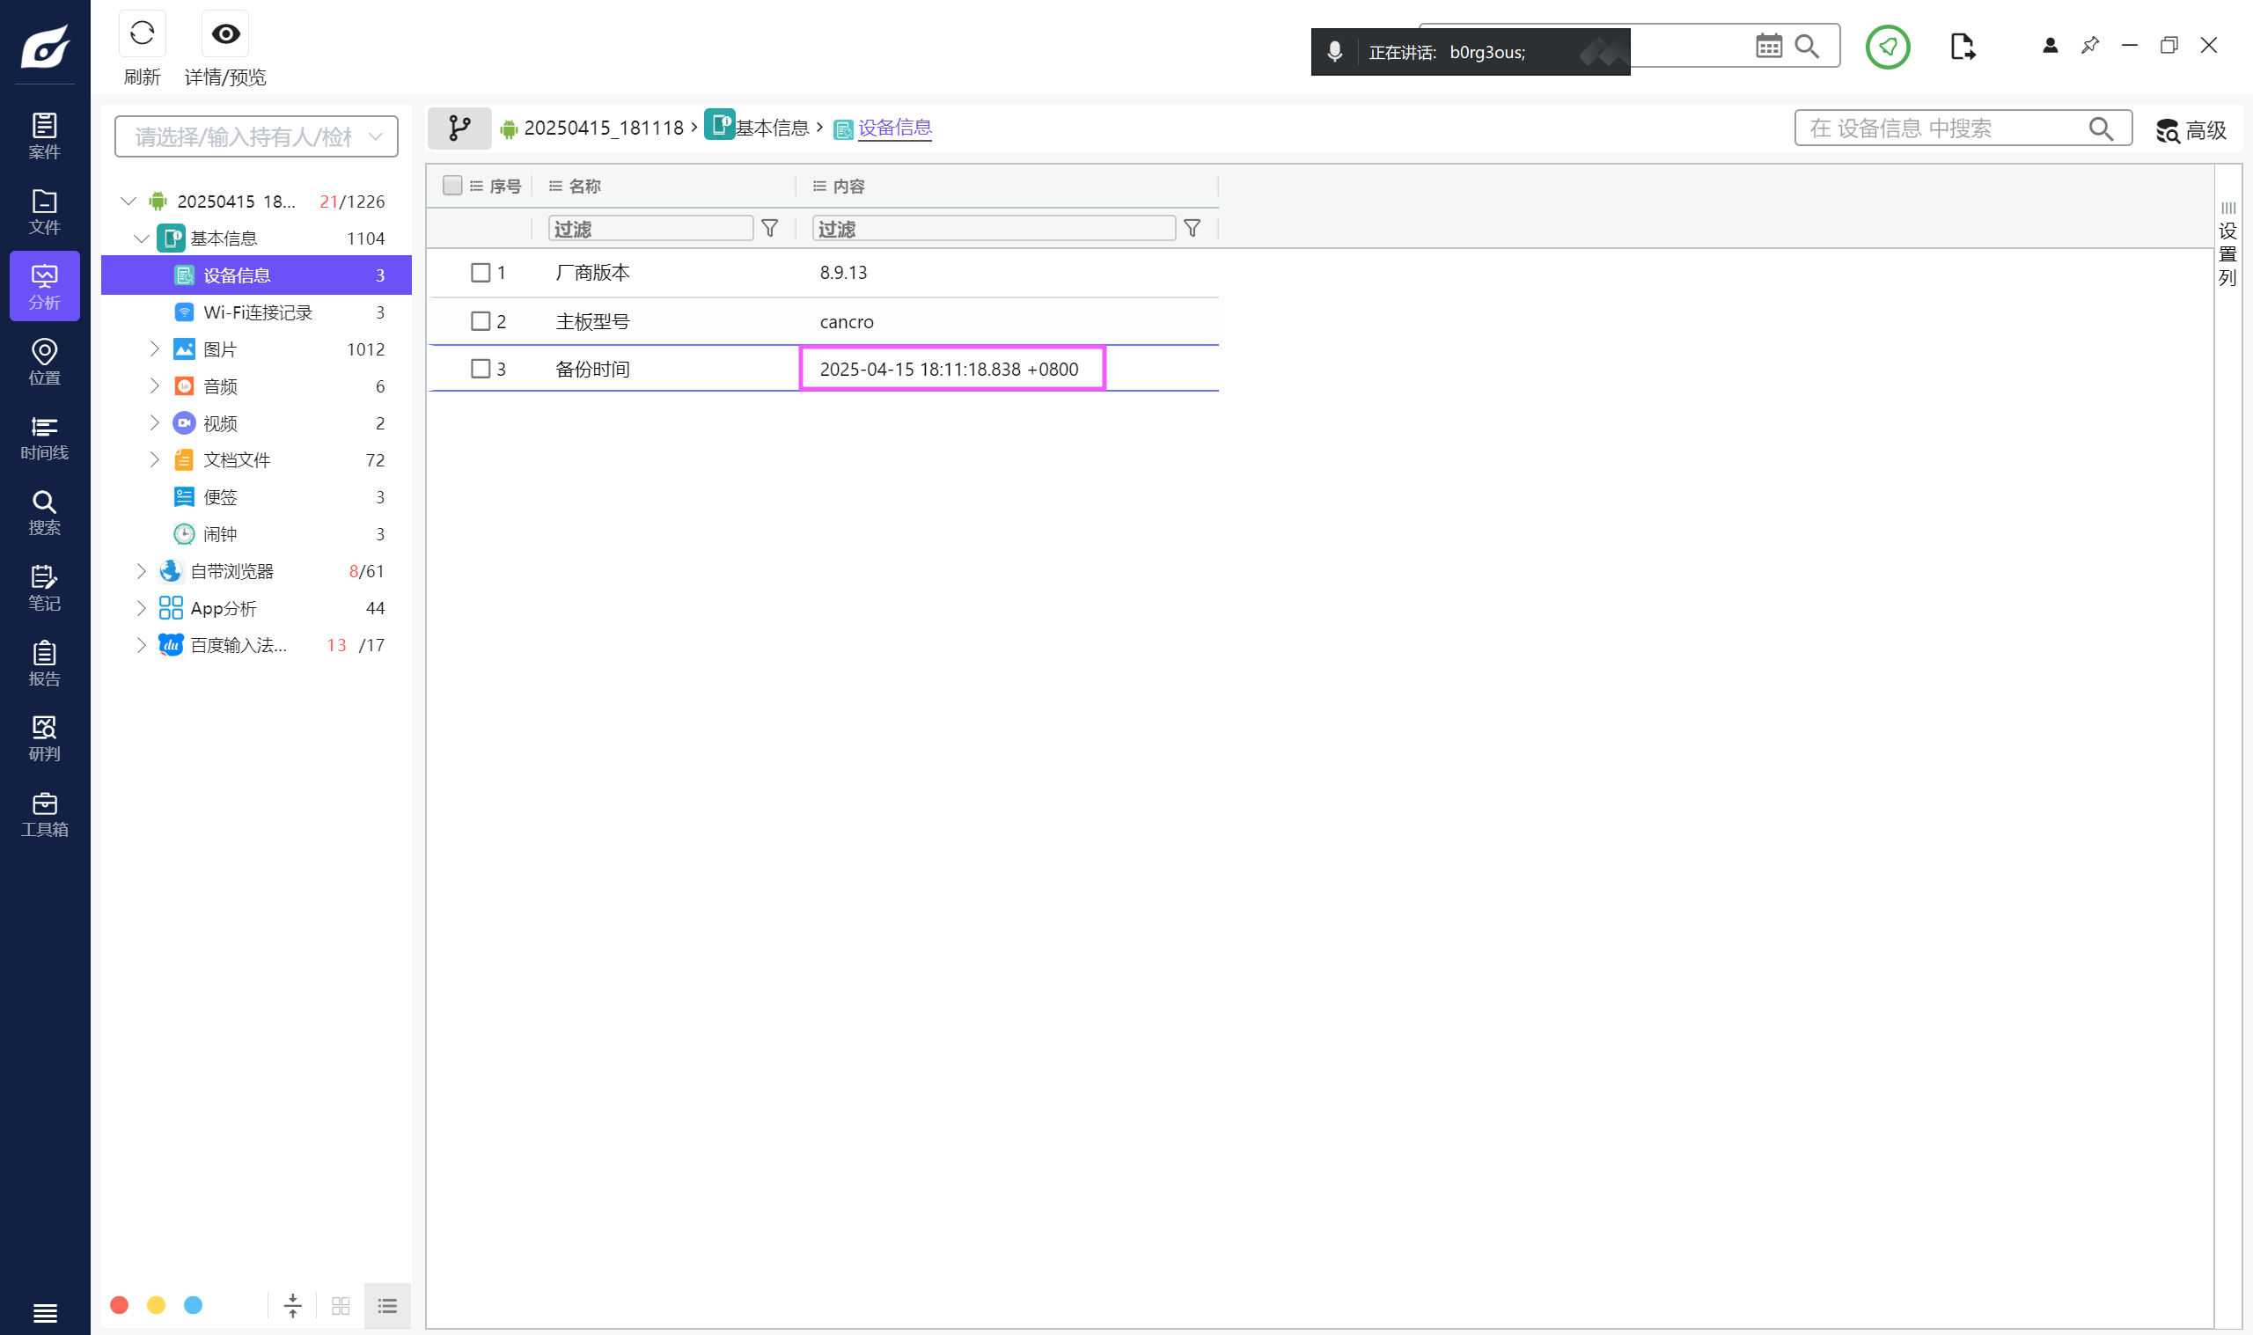Click the collapse/align icon in bottom toolbar

292,1305
